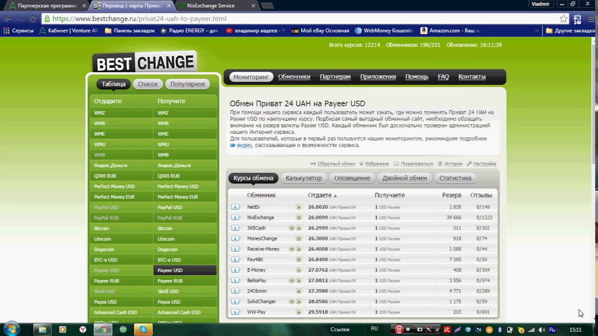598x336 pixels.
Task: Open Помощь in the top menu
Action: 417,77
